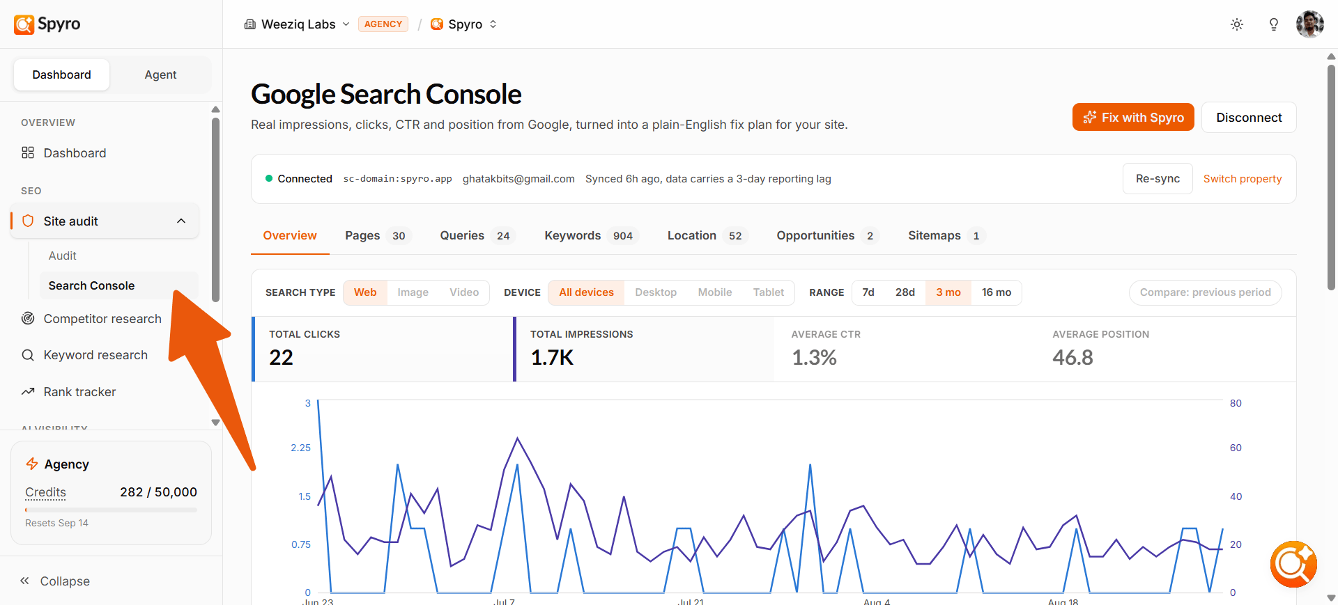This screenshot has height=605, width=1338.
Task: Toggle the Total Clicks metric card
Action: pos(382,349)
